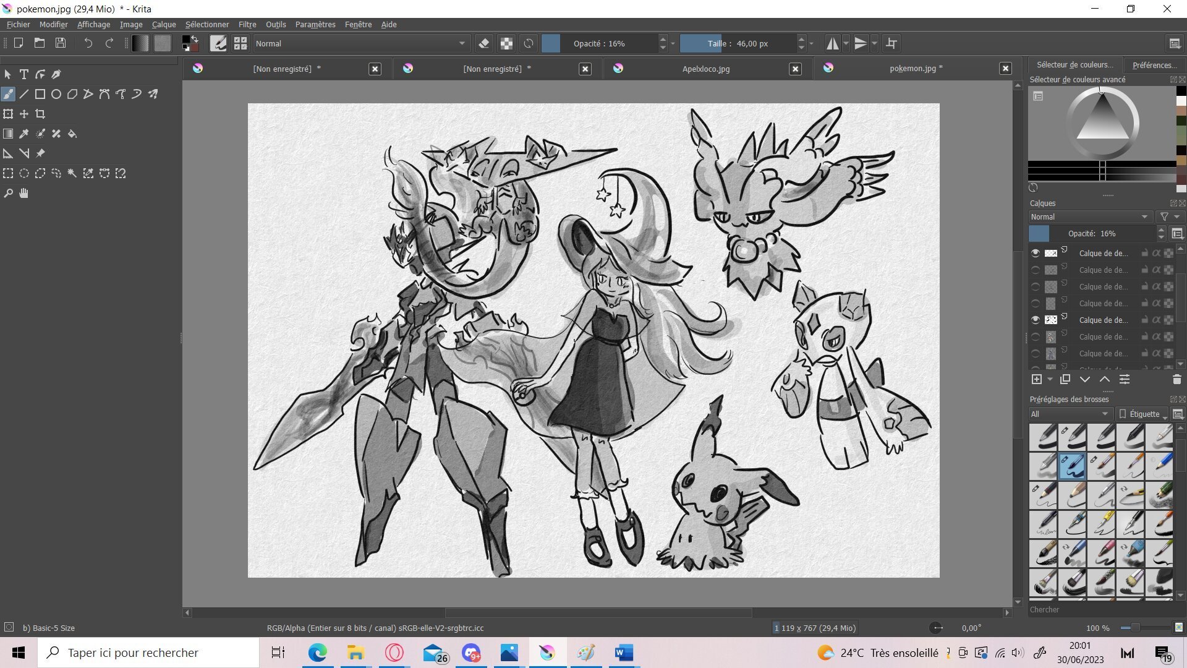
Task: Switch to the Préférences docker tab
Action: pos(1154,65)
